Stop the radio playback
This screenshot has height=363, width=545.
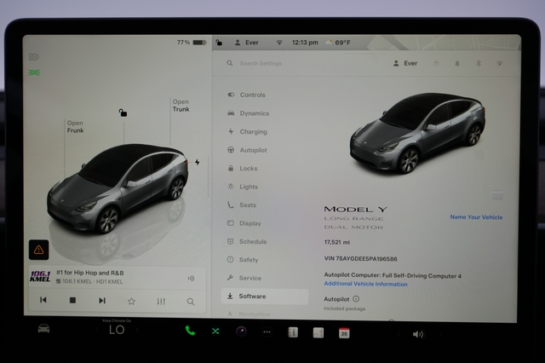tap(72, 300)
